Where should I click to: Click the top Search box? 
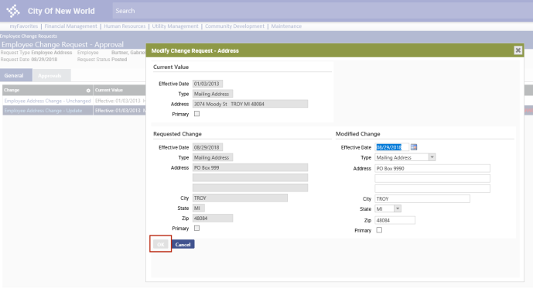tap(323, 11)
